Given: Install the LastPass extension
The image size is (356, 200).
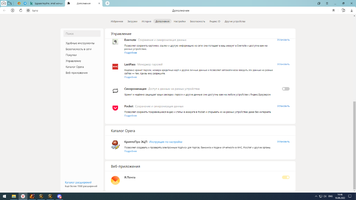Looking at the screenshot, I should click(x=283, y=64).
